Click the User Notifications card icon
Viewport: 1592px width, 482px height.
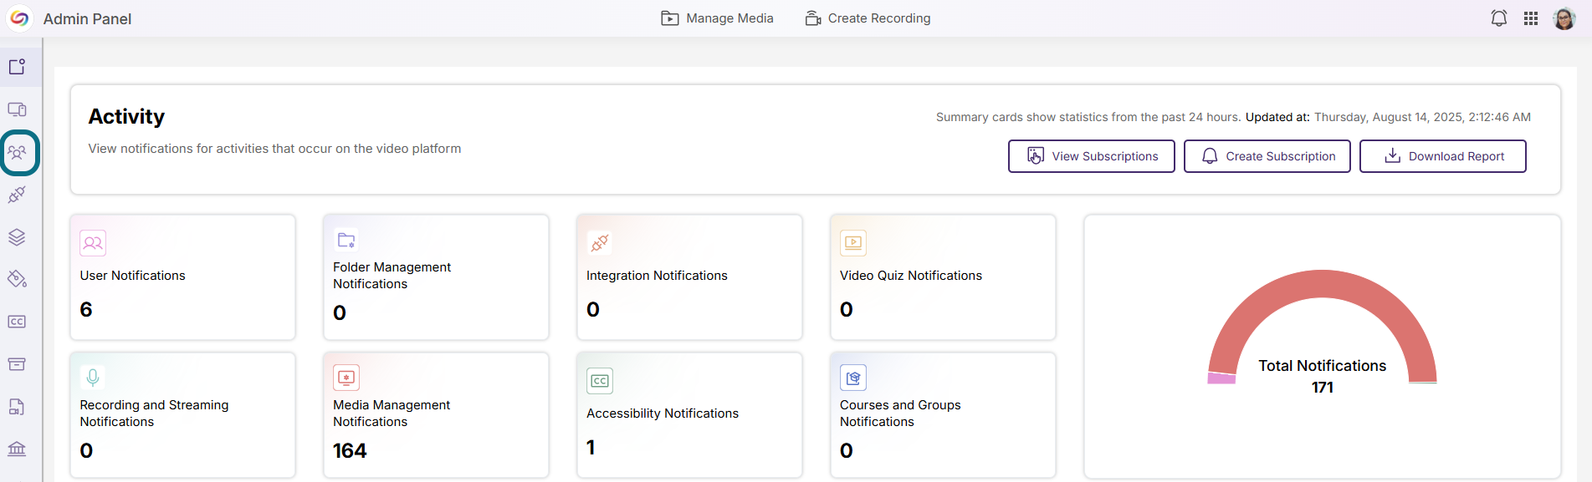(x=93, y=243)
